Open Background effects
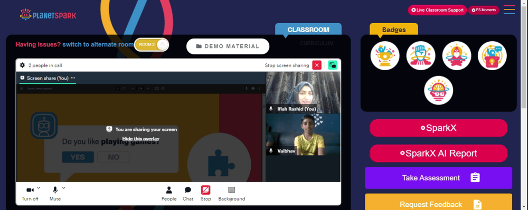The height and width of the screenshot is (210, 528). (x=232, y=194)
